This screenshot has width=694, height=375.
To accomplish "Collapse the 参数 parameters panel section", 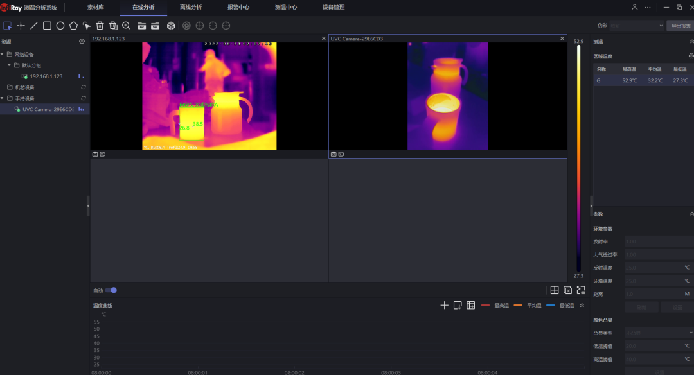I will point(691,214).
